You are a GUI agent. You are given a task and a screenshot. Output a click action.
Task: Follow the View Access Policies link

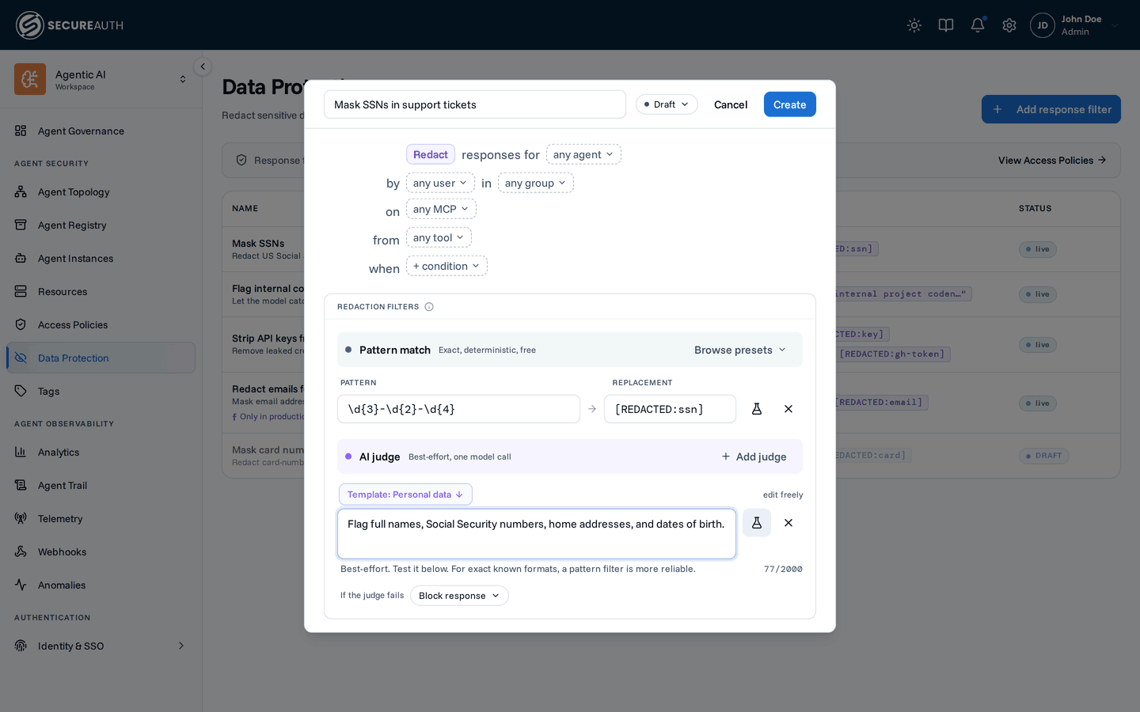[x=1052, y=160]
